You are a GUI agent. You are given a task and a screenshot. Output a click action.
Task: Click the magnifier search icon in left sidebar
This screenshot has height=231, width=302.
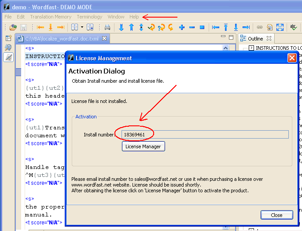tap(8, 48)
